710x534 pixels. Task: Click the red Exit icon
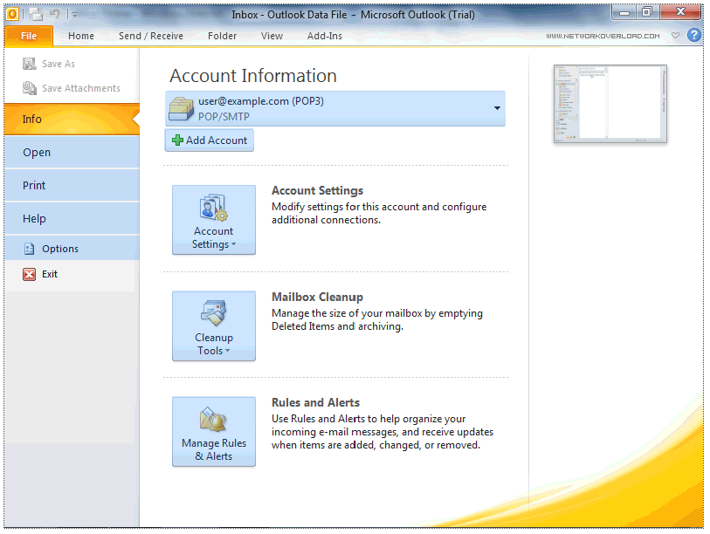[x=29, y=274]
